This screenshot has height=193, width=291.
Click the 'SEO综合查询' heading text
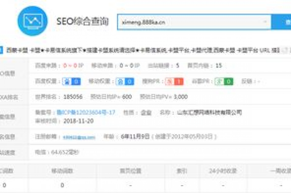point(83,21)
